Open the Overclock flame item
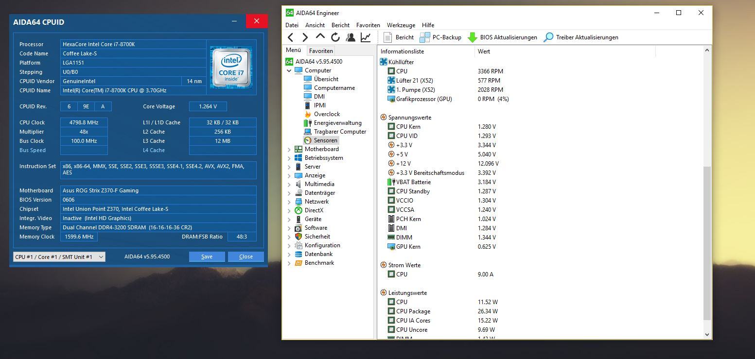This screenshot has width=755, height=359. click(322, 114)
